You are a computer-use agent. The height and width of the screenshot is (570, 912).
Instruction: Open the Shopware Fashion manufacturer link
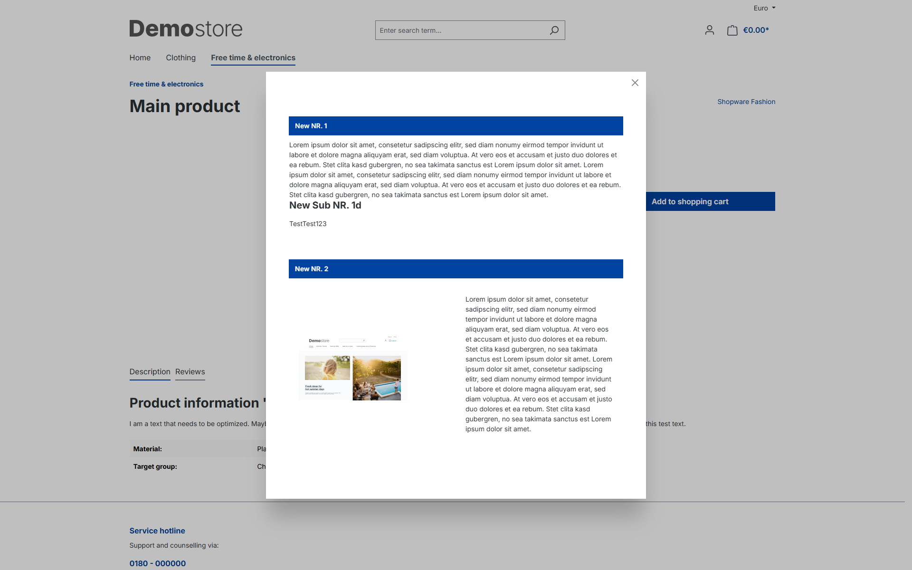[x=746, y=102]
